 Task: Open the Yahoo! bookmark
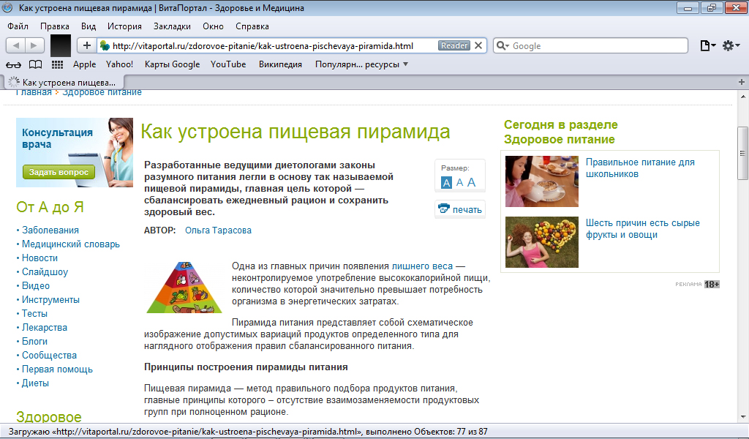coord(119,64)
